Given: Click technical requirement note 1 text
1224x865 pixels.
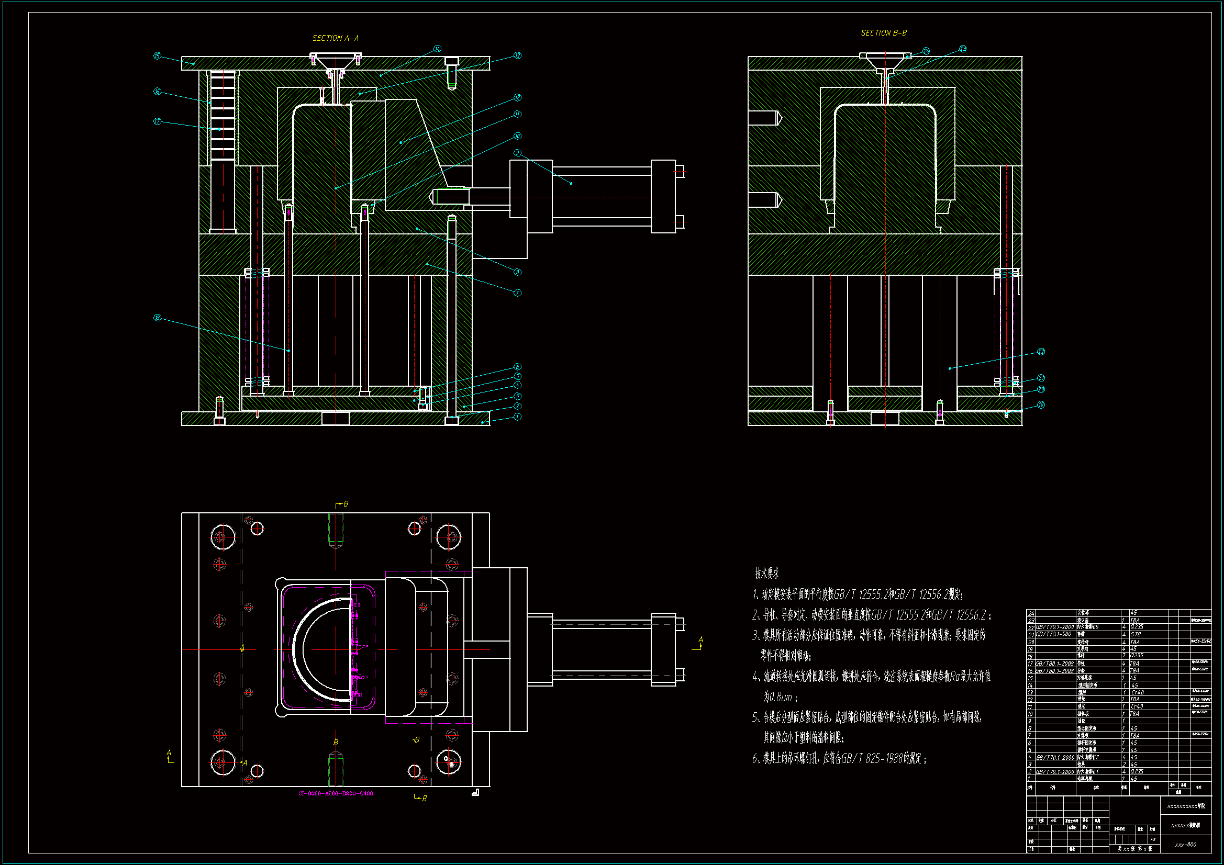Looking at the screenshot, I should point(857,594).
